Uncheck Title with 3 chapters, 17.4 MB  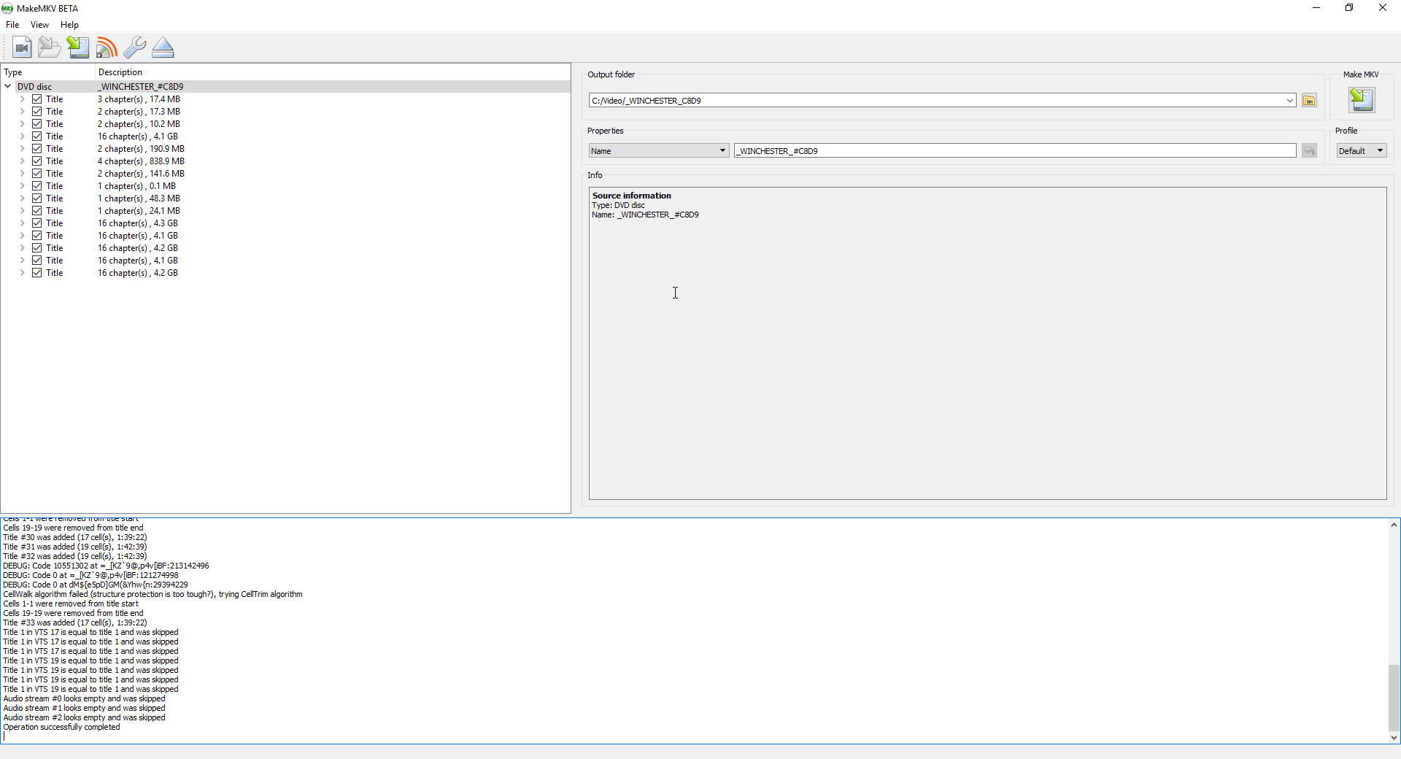click(x=36, y=99)
